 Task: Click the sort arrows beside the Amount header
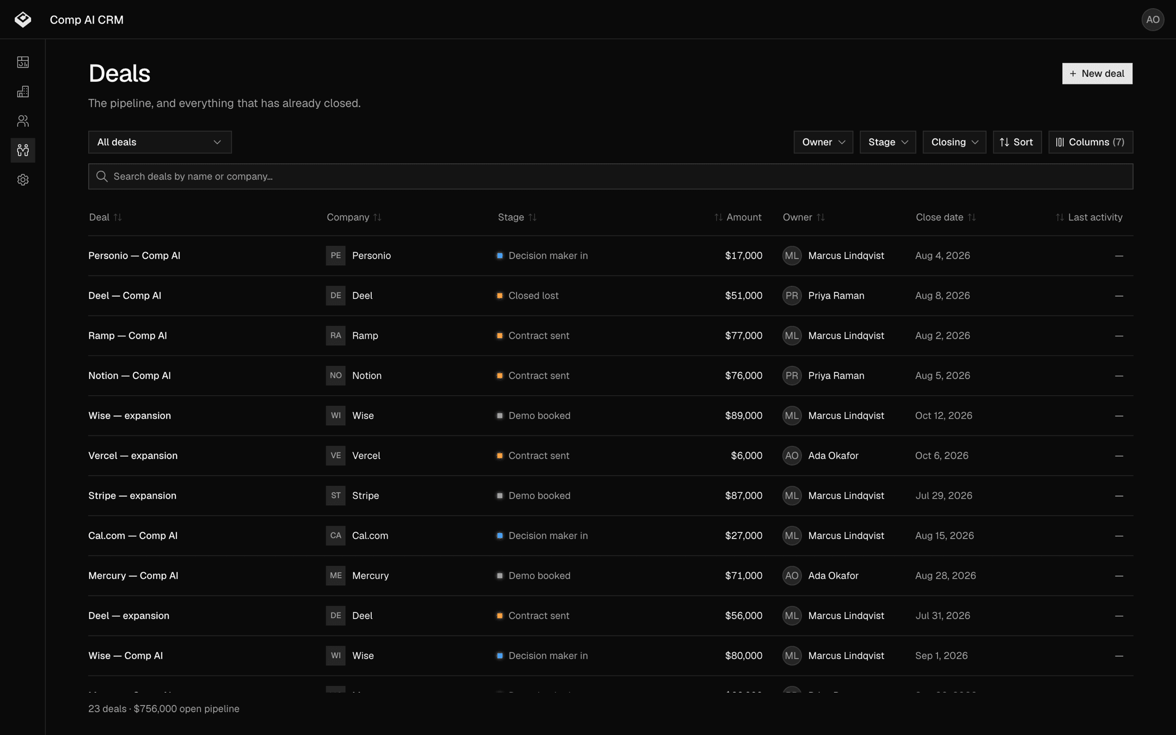pyautogui.click(x=719, y=217)
